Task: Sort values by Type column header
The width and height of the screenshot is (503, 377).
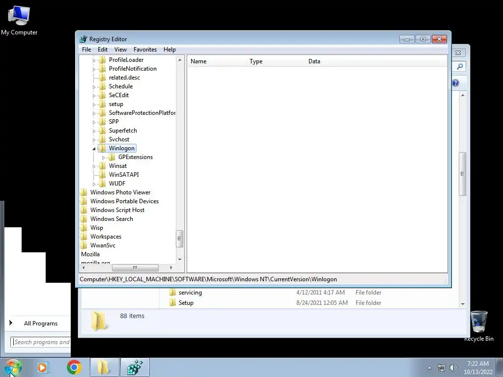Action: (x=276, y=61)
